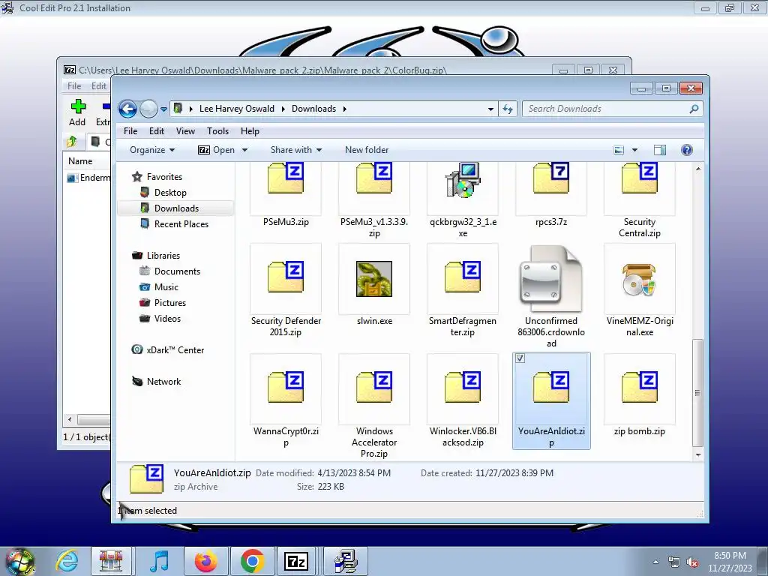The width and height of the screenshot is (768, 576).
Task: Select the VineMEMZ-Original.exe icon
Action: (x=639, y=280)
